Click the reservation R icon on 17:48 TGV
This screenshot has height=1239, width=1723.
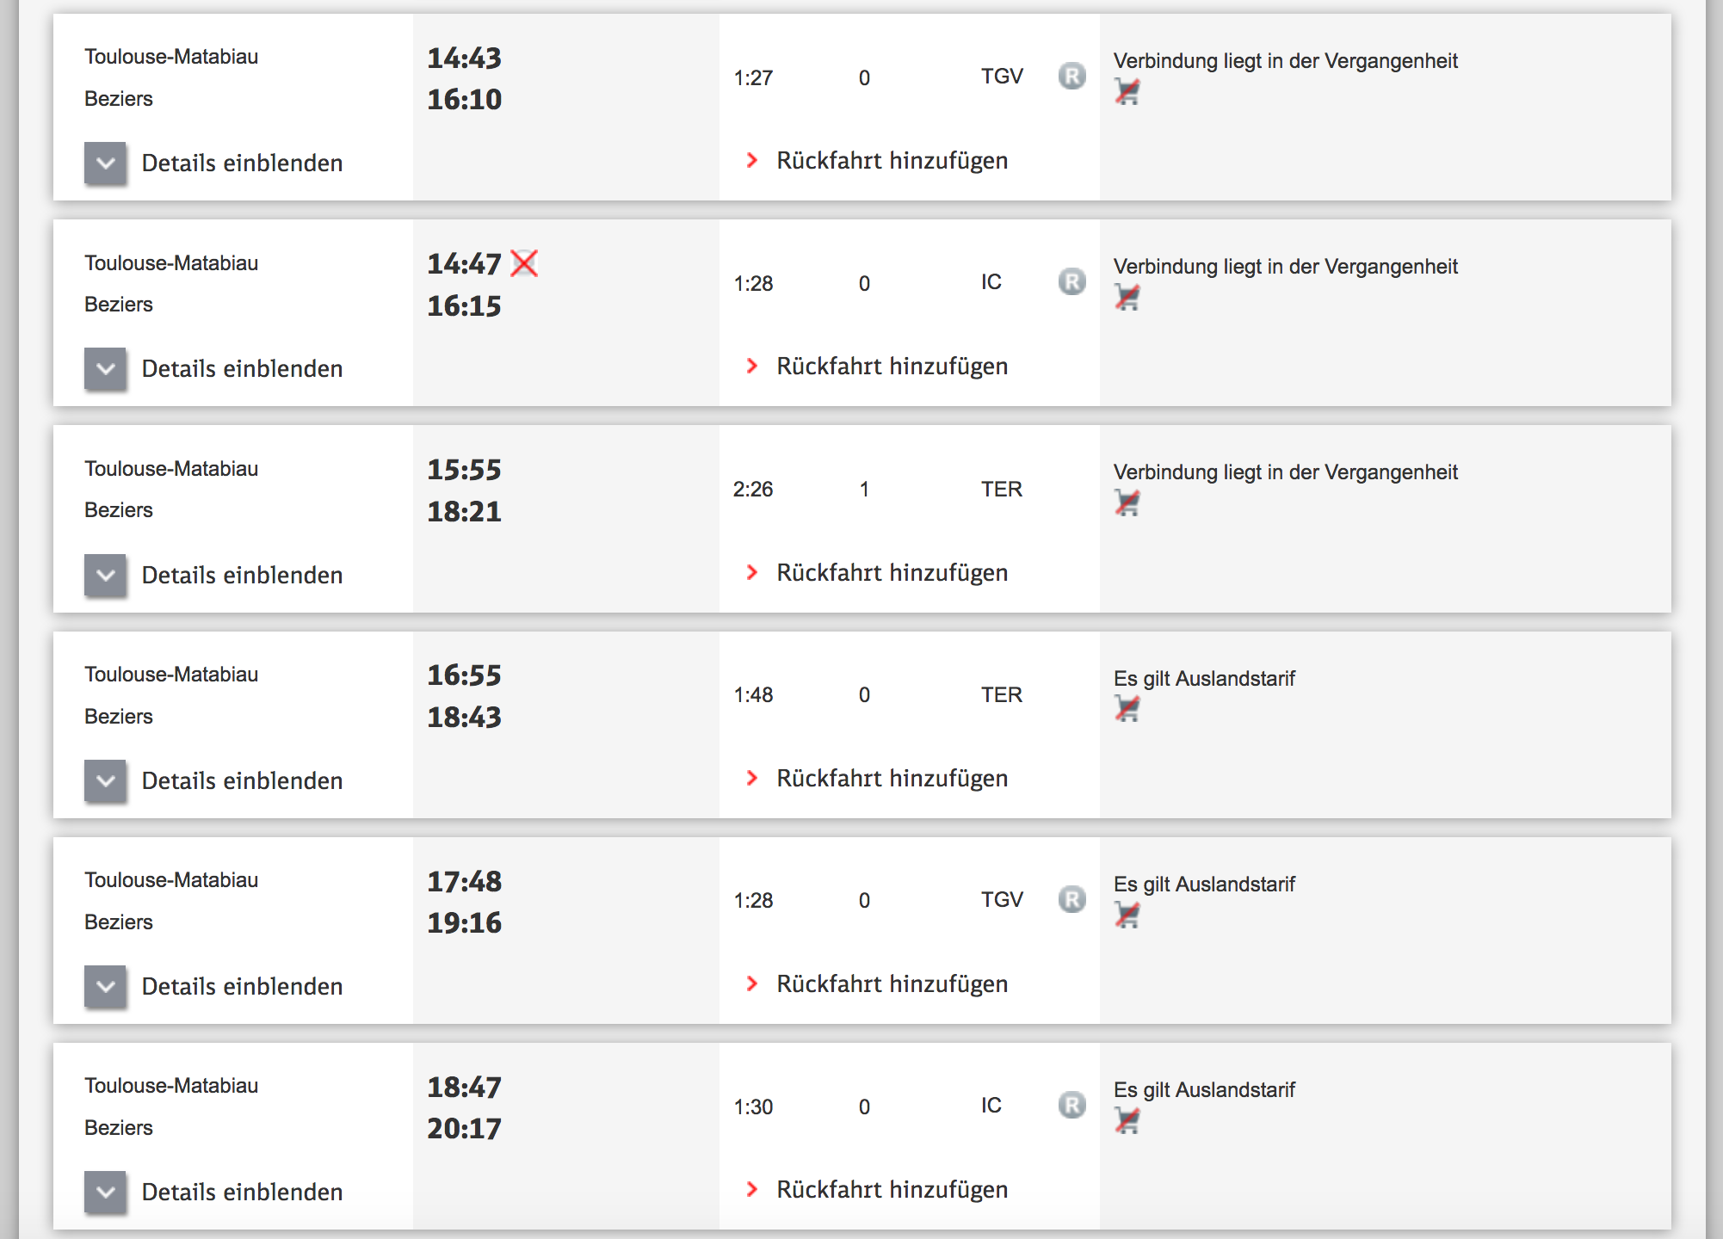point(1071,900)
